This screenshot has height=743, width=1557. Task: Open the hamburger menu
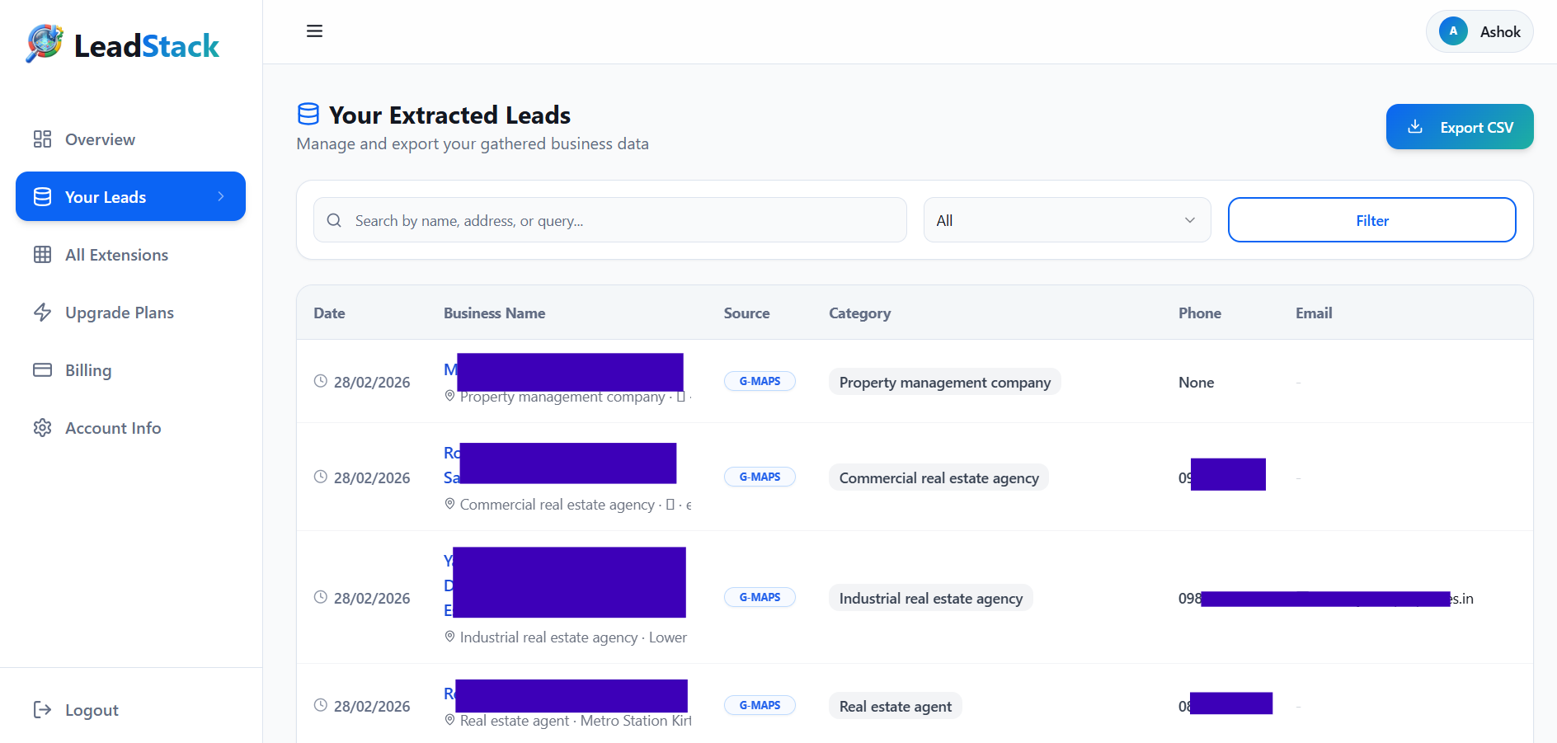314,31
